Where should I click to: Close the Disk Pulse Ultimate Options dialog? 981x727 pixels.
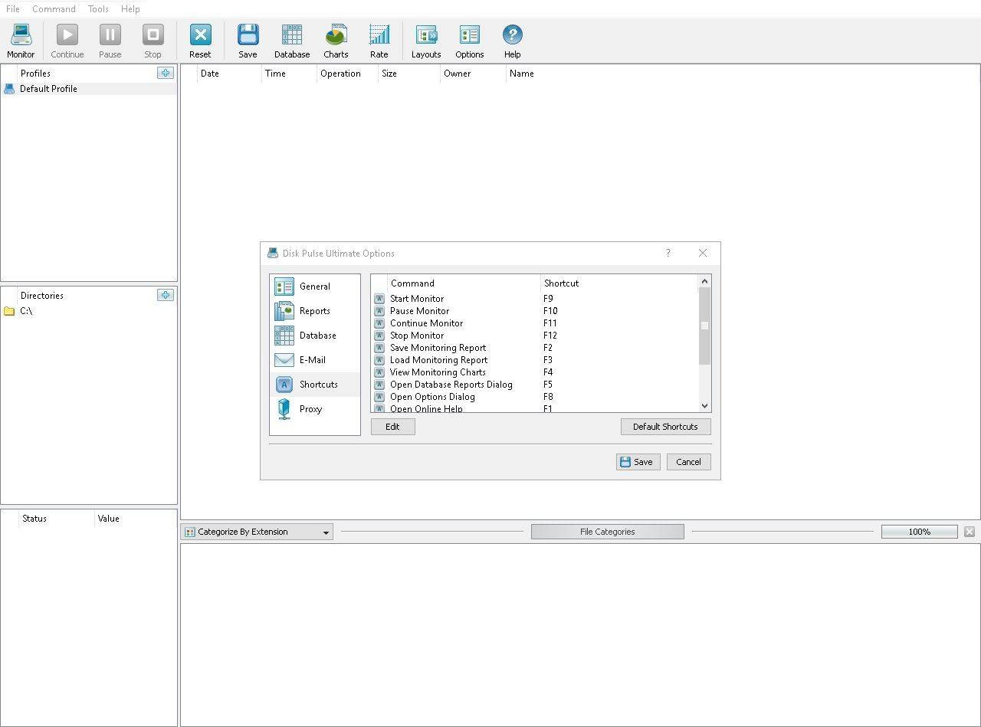[x=703, y=253]
